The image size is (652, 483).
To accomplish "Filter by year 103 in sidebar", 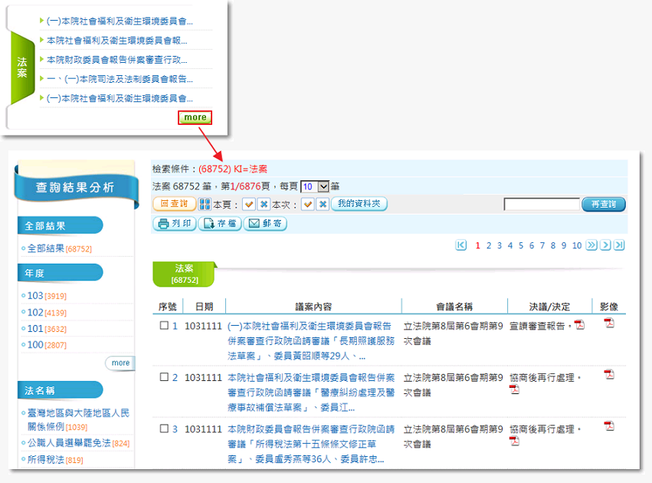I will [x=35, y=296].
